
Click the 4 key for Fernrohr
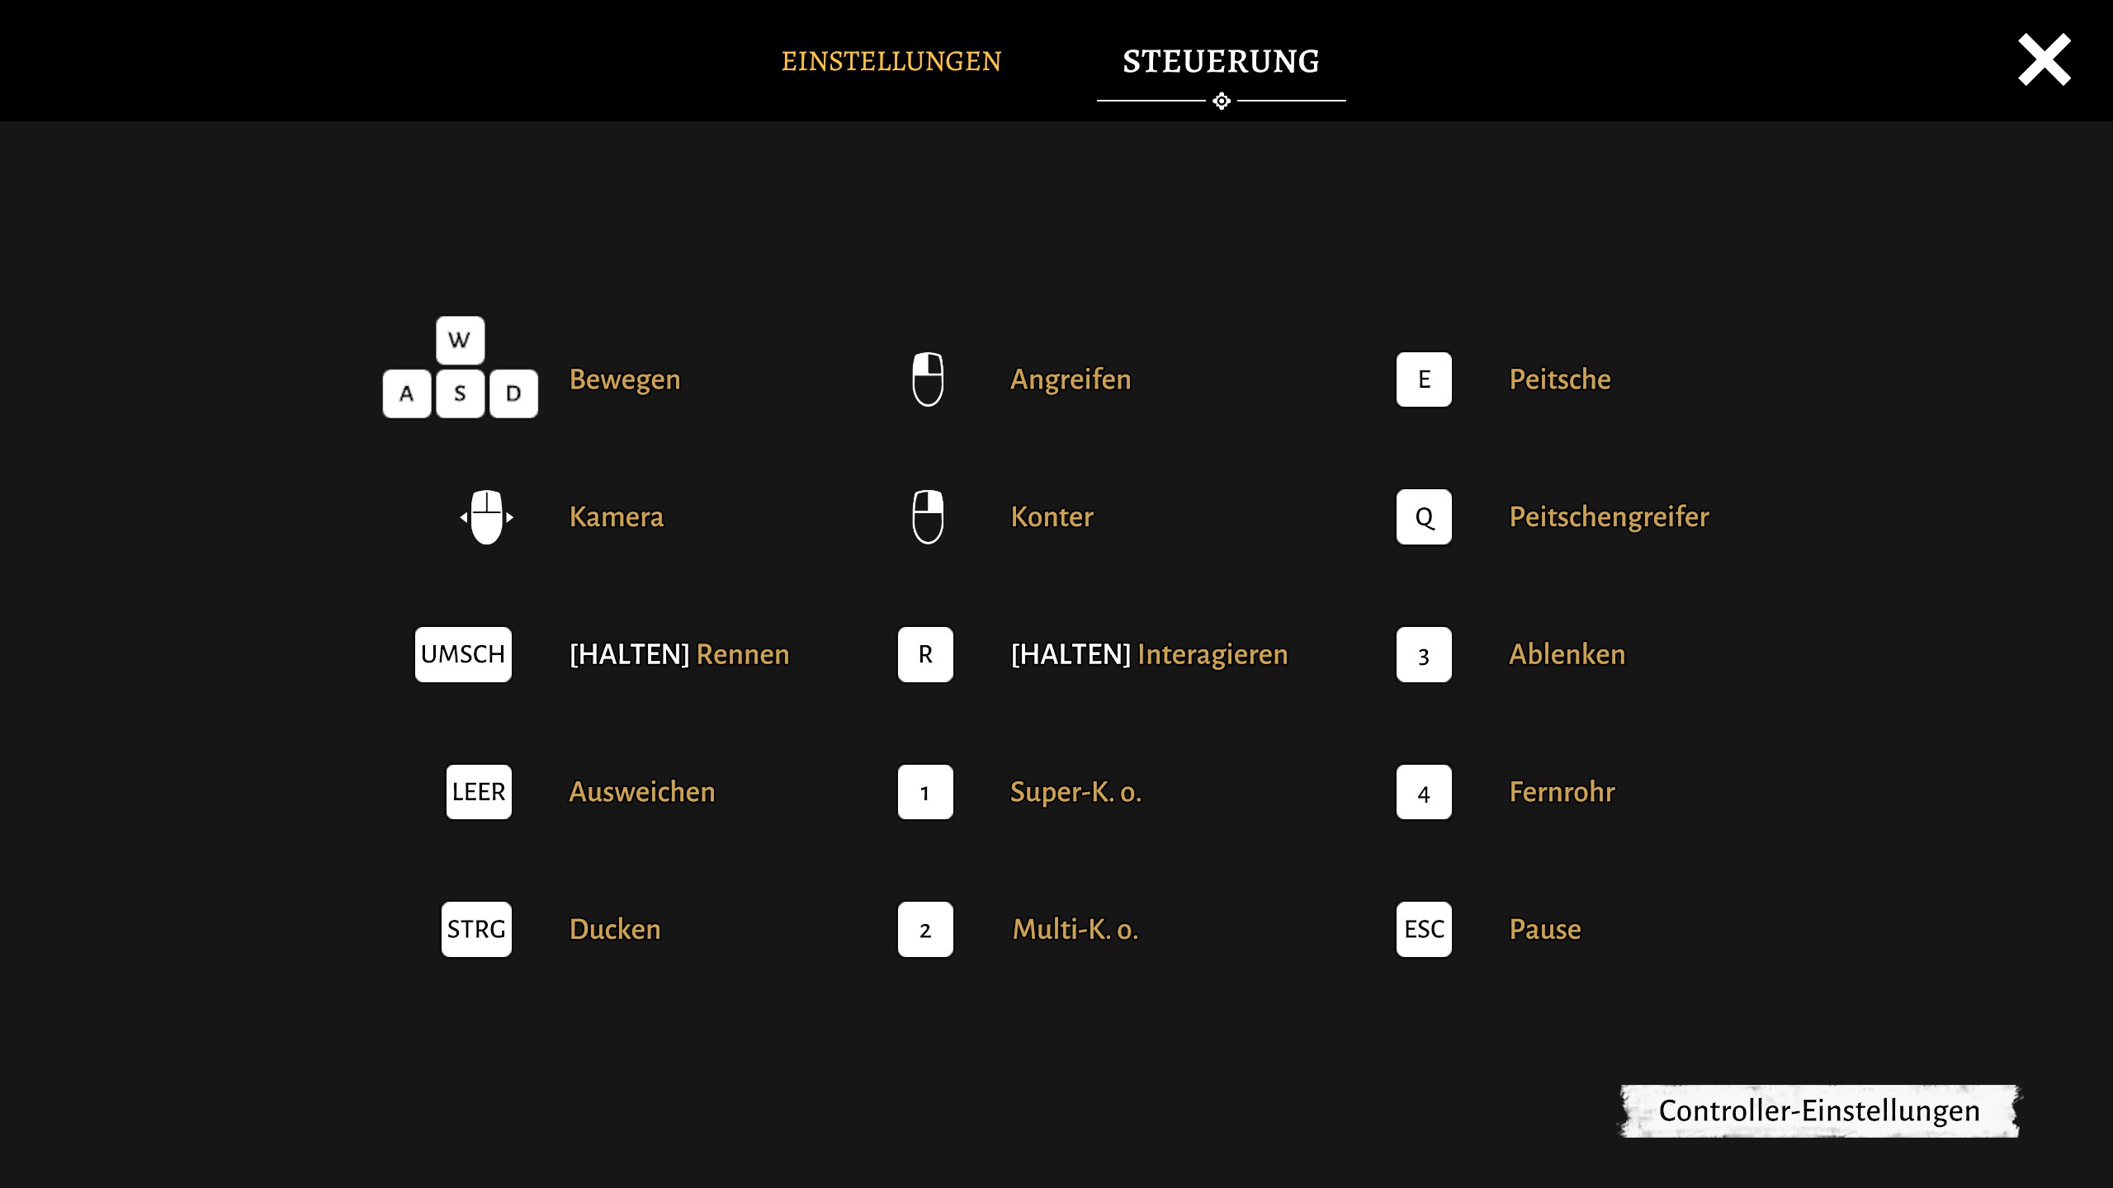coord(1424,792)
